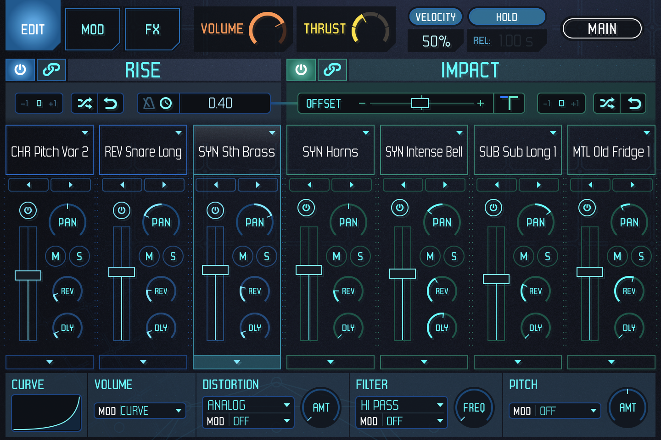Open the ANALOG distortion type dropdown
661x440 pixels.
point(248,405)
